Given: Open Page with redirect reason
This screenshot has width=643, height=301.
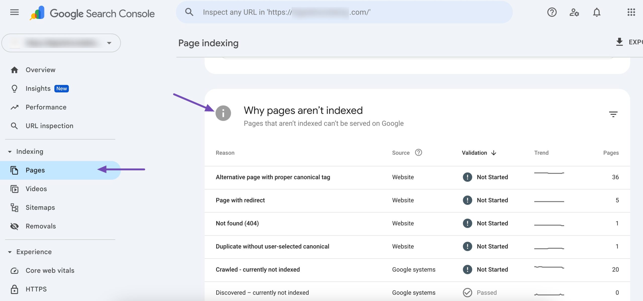Looking at the screenshot, I should (240, 200).
